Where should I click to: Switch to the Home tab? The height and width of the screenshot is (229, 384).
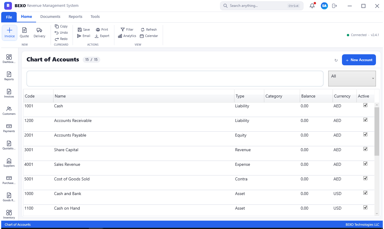tap(27, 17)
